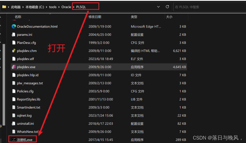This screenshot has height=143, width=246.
Task: Go to 此电脑 in breadcrumb
Action: (x=16, y=7)
